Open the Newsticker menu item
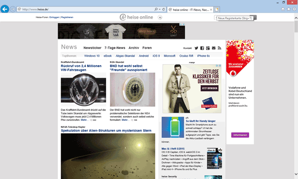 pos(92,48)
